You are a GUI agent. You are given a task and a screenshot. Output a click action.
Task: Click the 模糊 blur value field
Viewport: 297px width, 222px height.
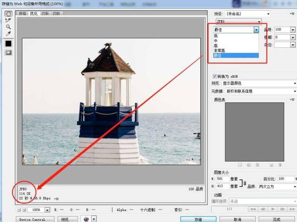coord(282,37)
